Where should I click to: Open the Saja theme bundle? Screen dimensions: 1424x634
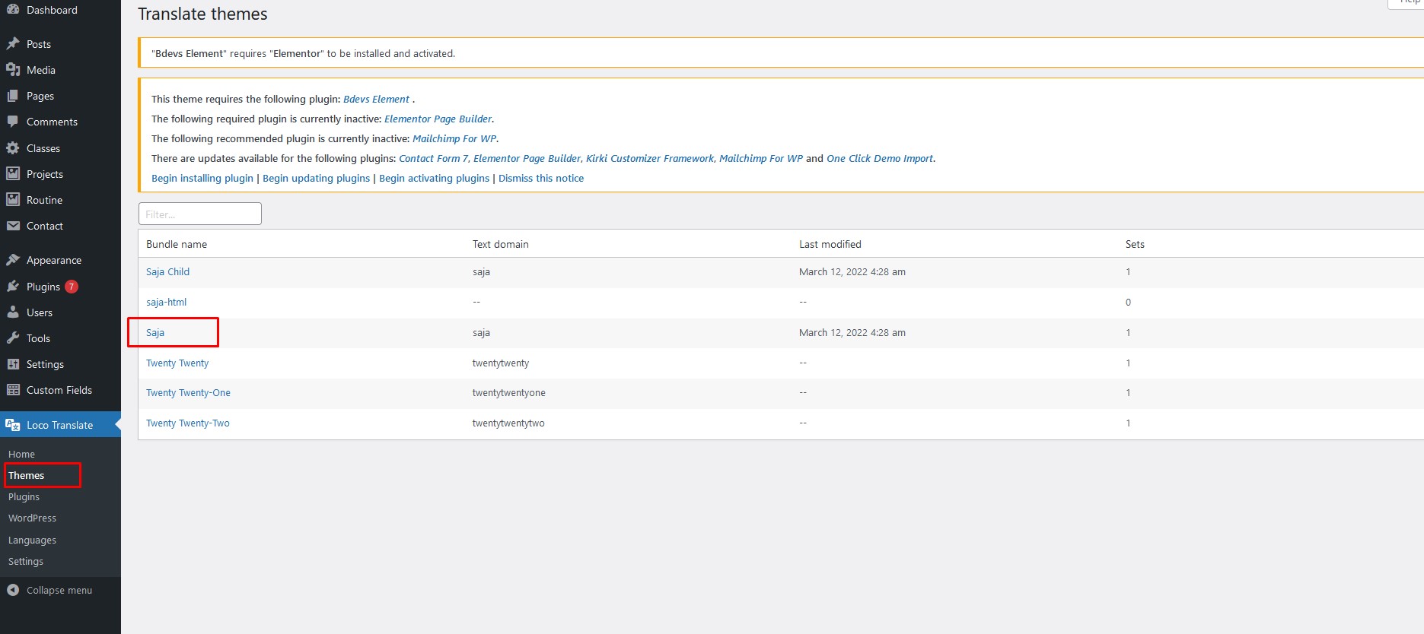(x=155, y=332)
